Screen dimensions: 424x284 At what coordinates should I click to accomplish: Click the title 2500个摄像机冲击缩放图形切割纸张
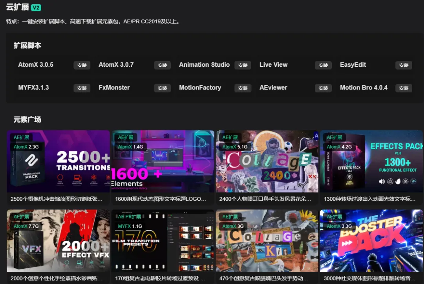tap(56, 199)
